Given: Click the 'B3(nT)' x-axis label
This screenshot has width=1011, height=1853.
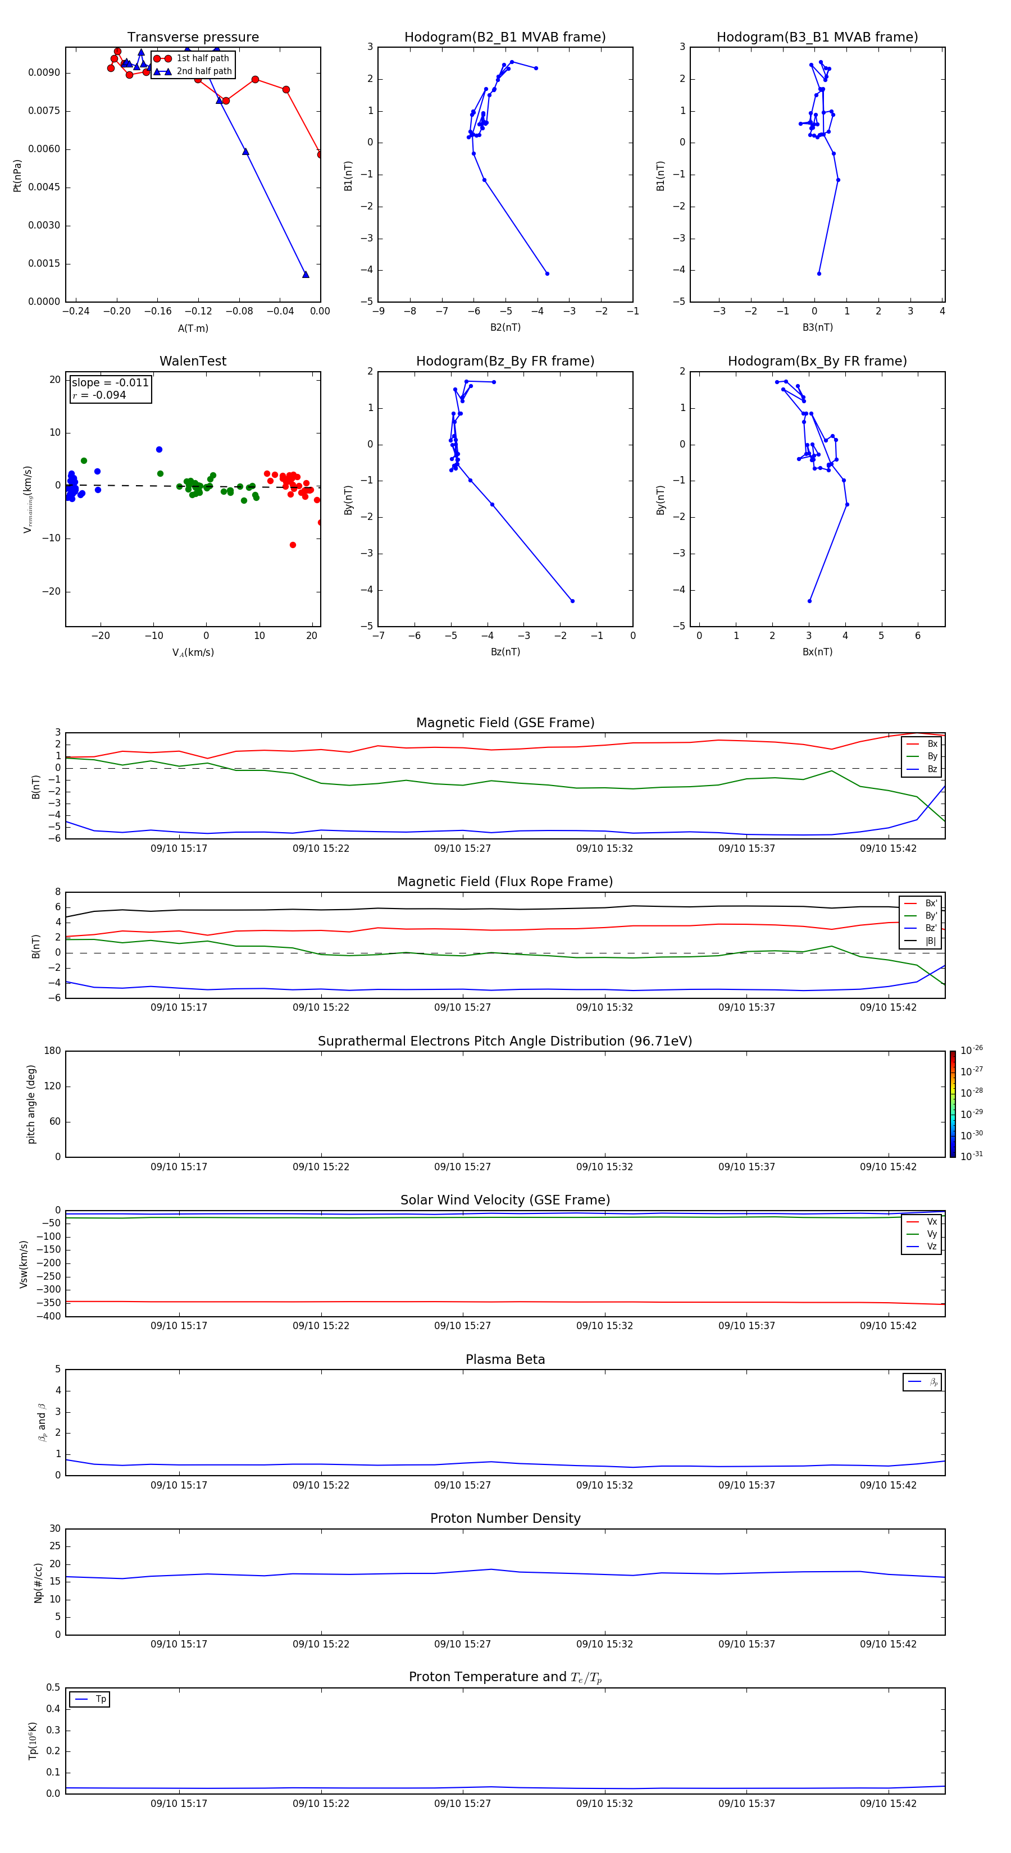Looking at the screenshot, I should tap(817, 327).
